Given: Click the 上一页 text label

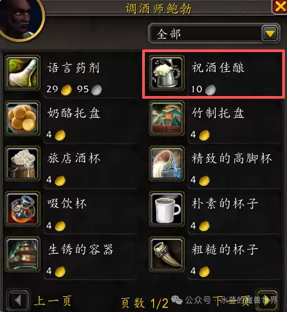Looking at the screenshot, I should click(x=53, y=300).
